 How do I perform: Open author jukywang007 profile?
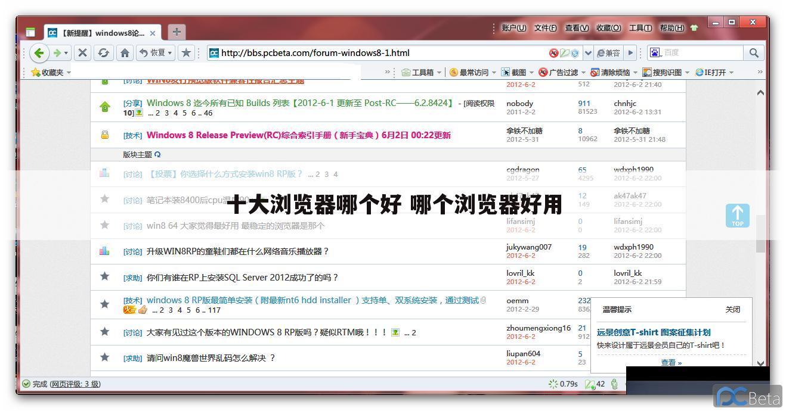pos(529,247)
